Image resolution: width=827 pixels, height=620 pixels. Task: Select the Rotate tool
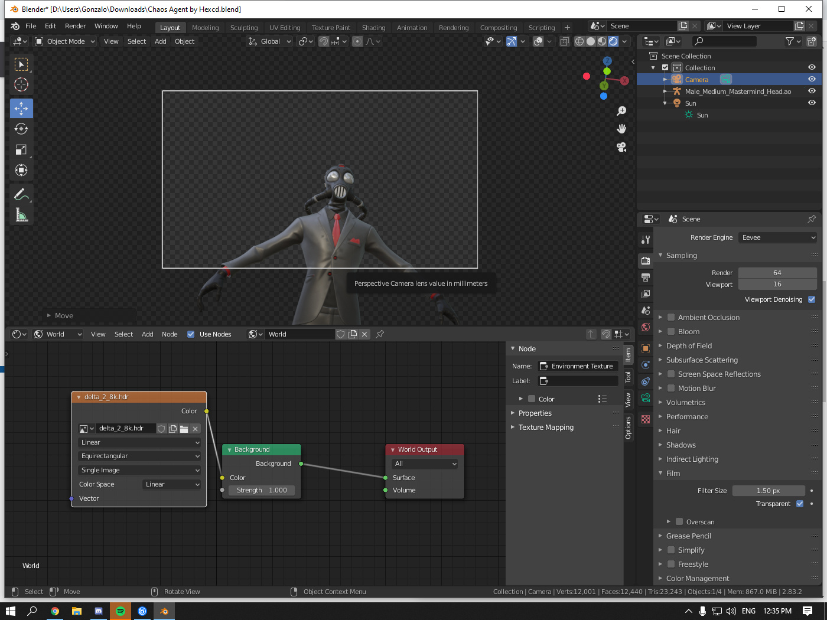[x=21, y=129]
